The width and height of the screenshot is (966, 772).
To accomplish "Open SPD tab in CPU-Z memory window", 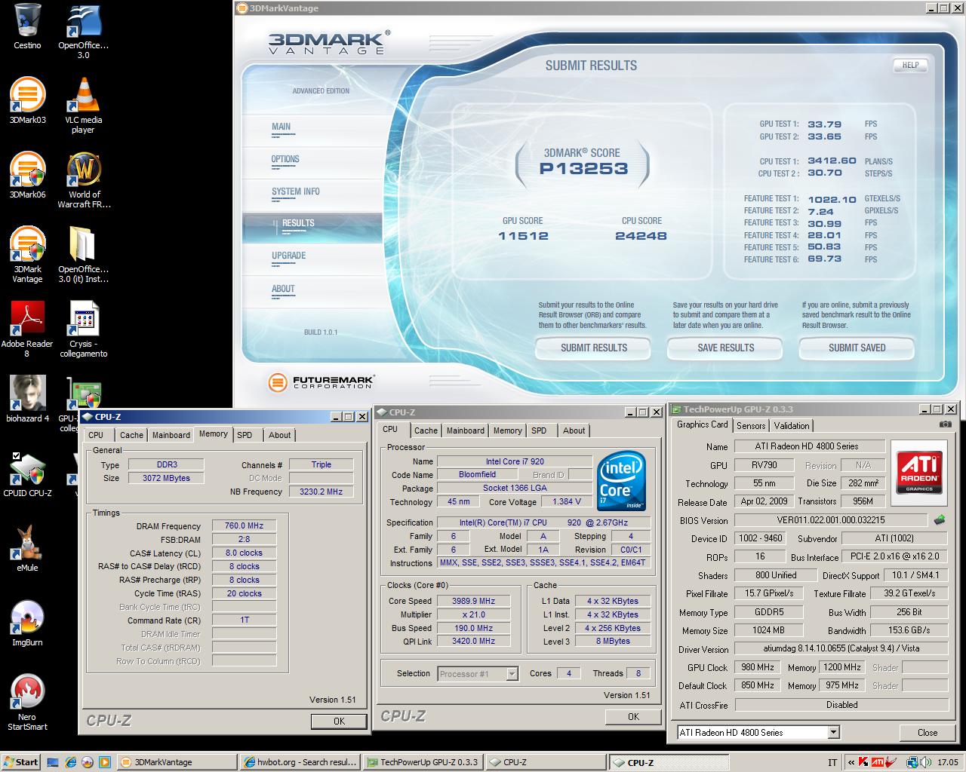I will click(x=245, y=435).
